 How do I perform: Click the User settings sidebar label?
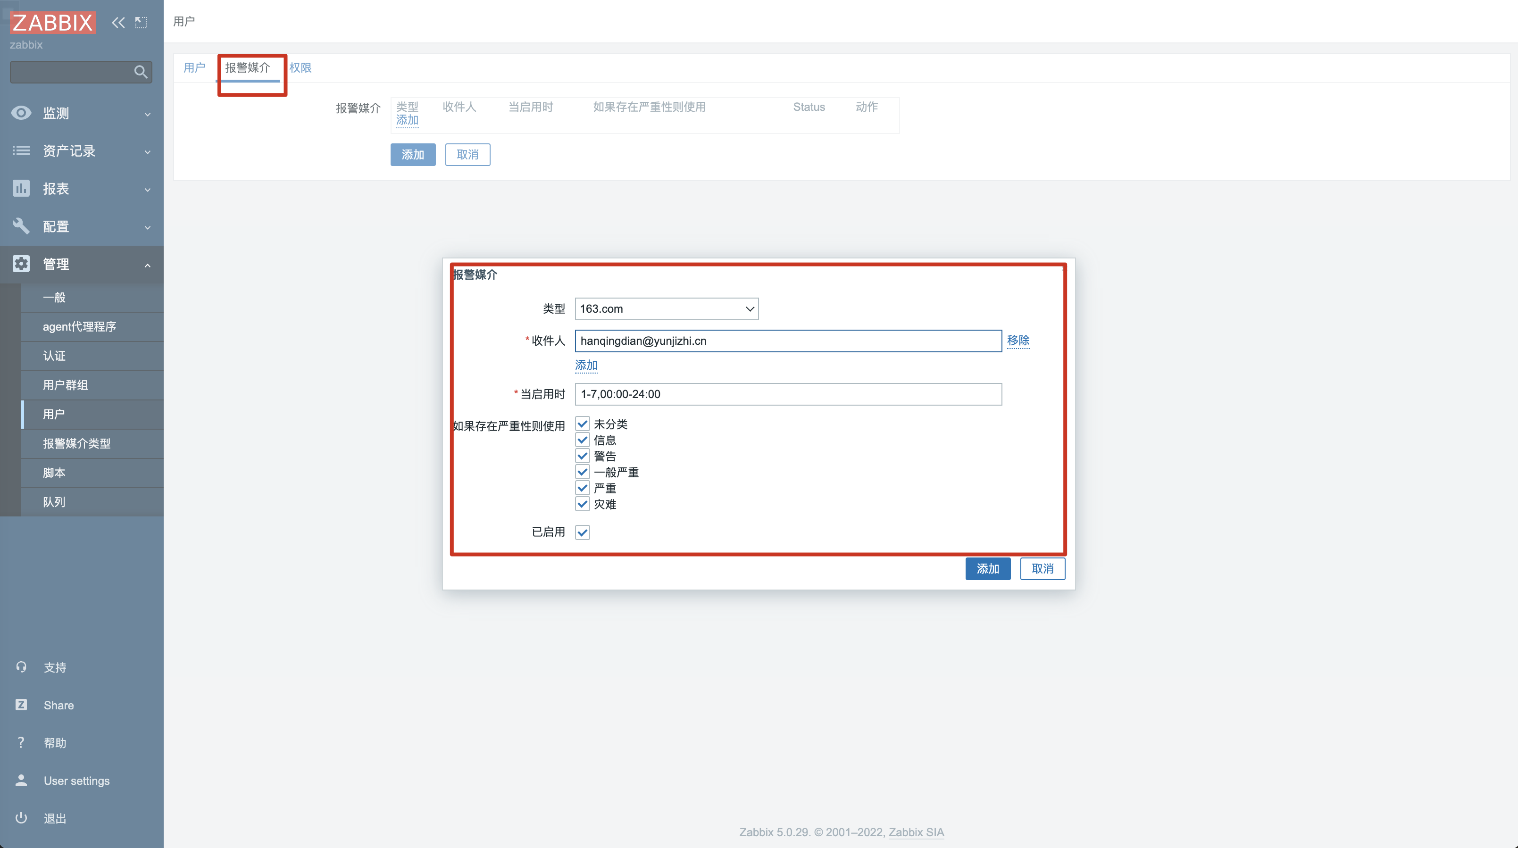pyautogui.click(x=76, y=781)
